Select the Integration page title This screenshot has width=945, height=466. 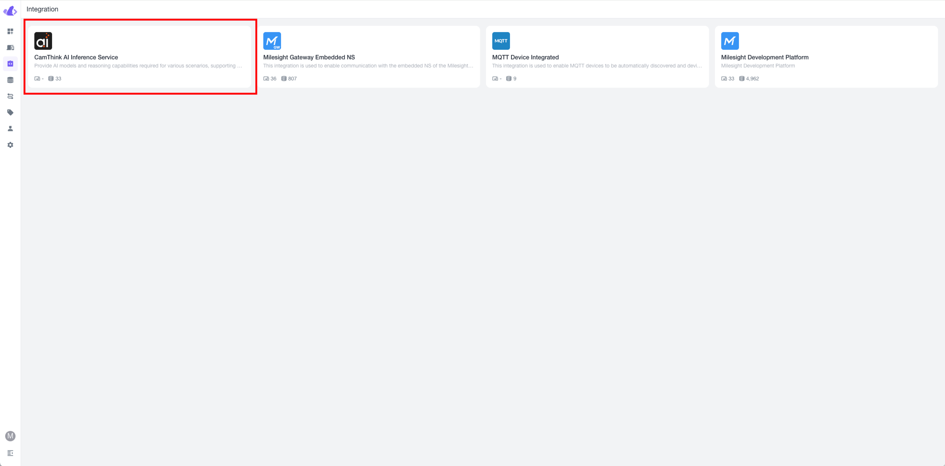pos(42,9)
